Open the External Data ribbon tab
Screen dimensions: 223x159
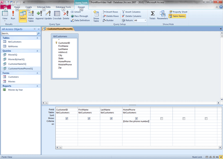[x=44, y=7]
